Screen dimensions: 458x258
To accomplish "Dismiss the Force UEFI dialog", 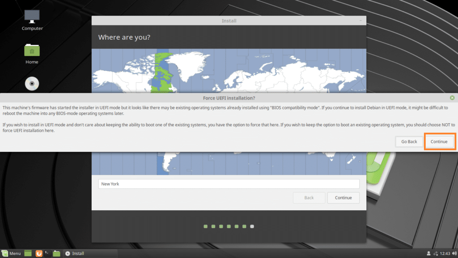I will [453, 97].
